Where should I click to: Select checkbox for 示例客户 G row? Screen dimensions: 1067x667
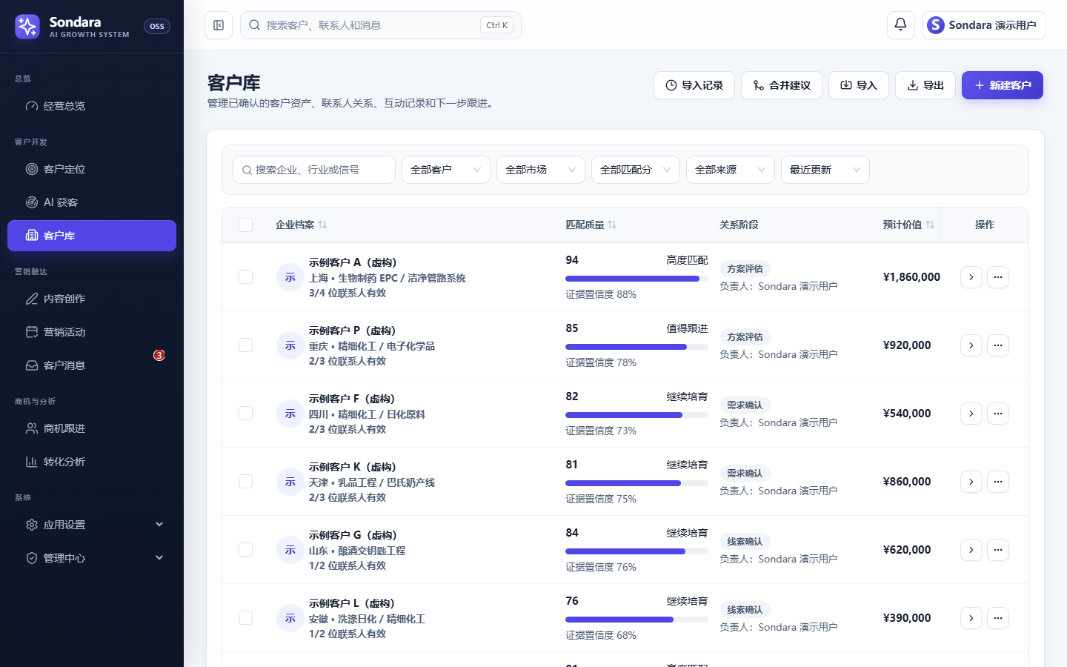coord(246,550)
